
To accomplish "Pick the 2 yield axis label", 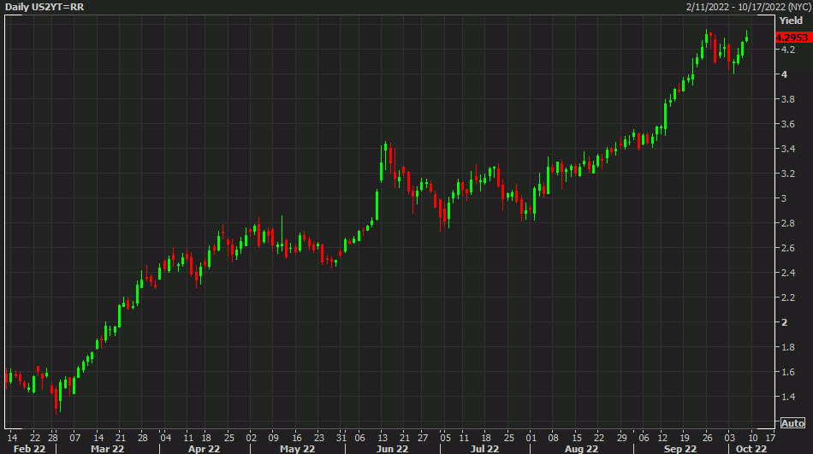I will click(x=785, y=322).
